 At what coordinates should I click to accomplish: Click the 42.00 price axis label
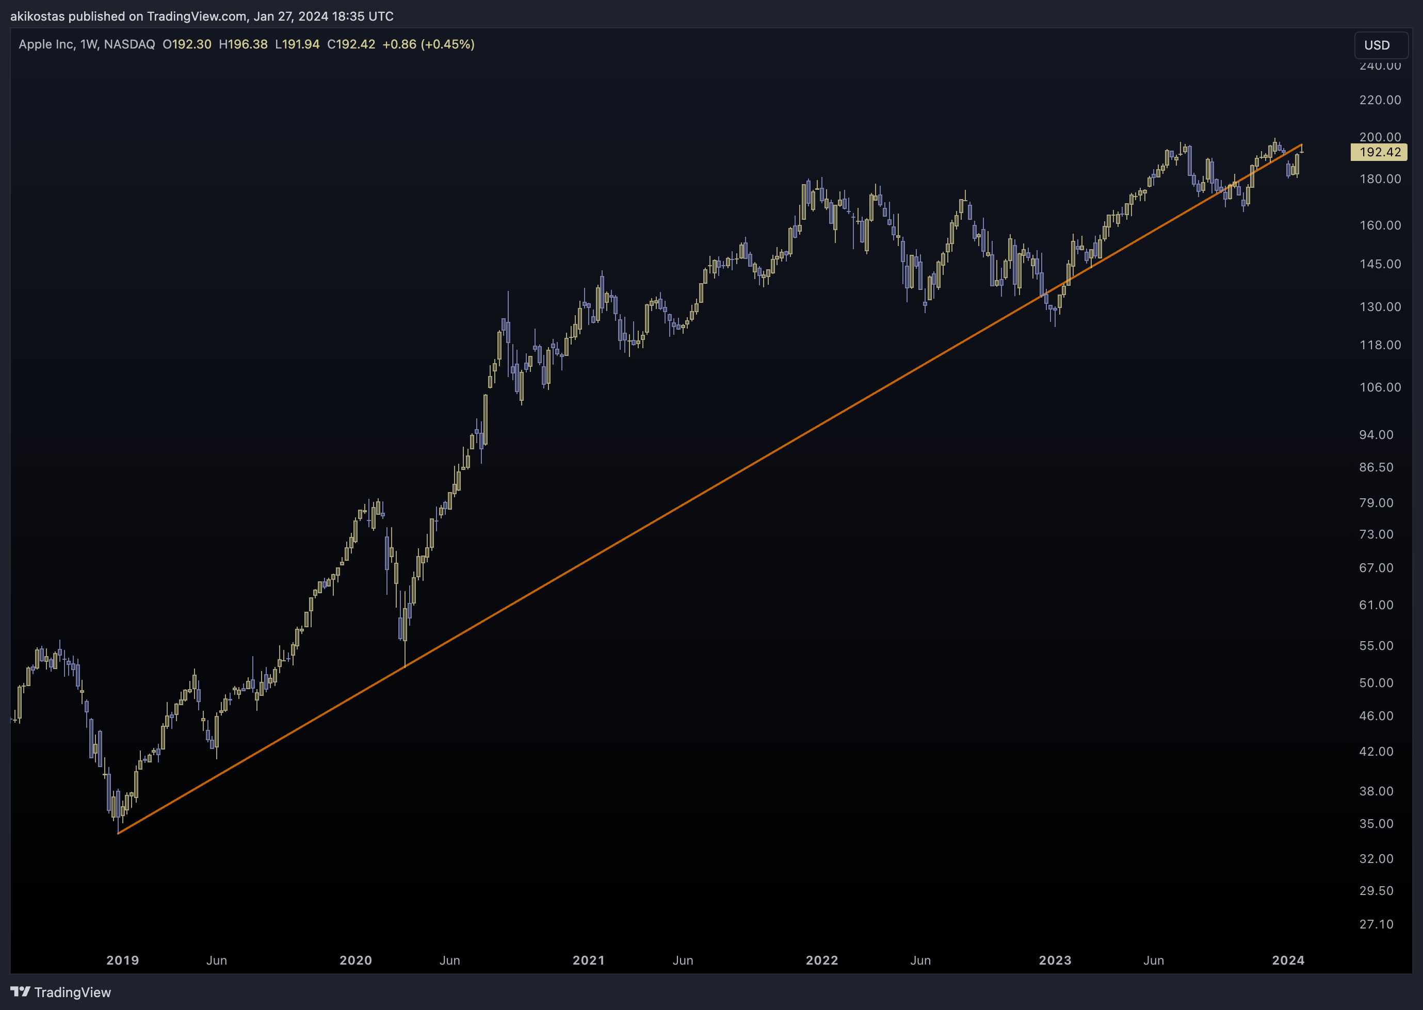tap(1377, 751)
